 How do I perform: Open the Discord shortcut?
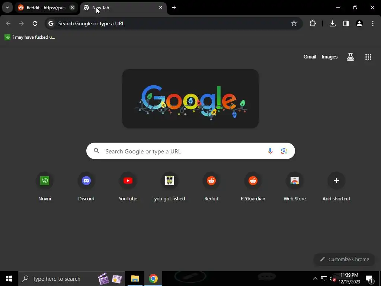[86, 187]
